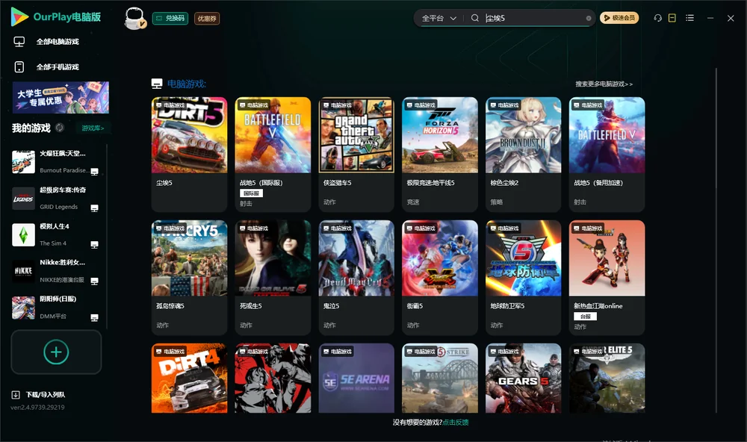Open the Grand Theft Auto V cover
The height and width of the screenshot is (442, 747).
pos(356,135)
